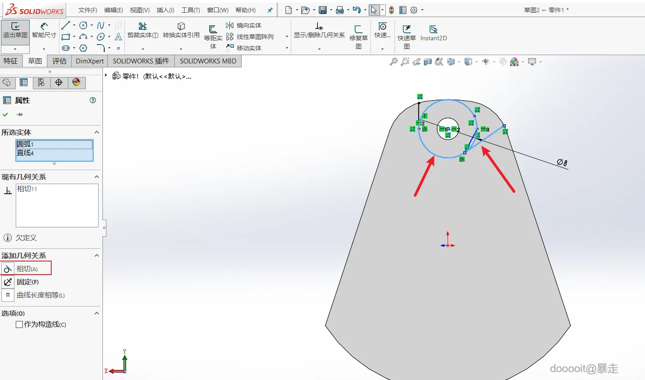Click the Instant2D tool
The width and height of the screenshot is (645, 380).
click(434, 33)
